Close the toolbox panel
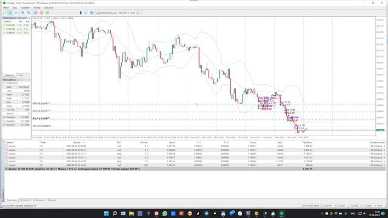The width and height of the screenshot is (388, 218). (3, 142)
